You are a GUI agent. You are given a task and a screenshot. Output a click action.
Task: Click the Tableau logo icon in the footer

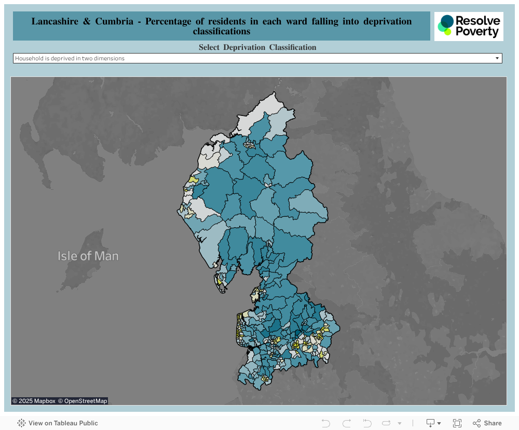pyautogui.click(x=21, y=423)
